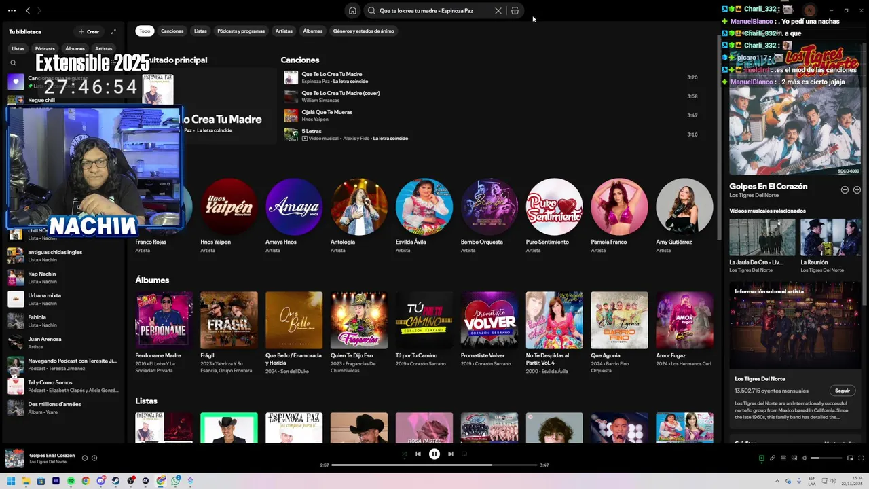This screenshot has height=489, width=869.
Task: Adjust the Spotify volume slider
Action: pyautogui.click(x=826, y=458)
